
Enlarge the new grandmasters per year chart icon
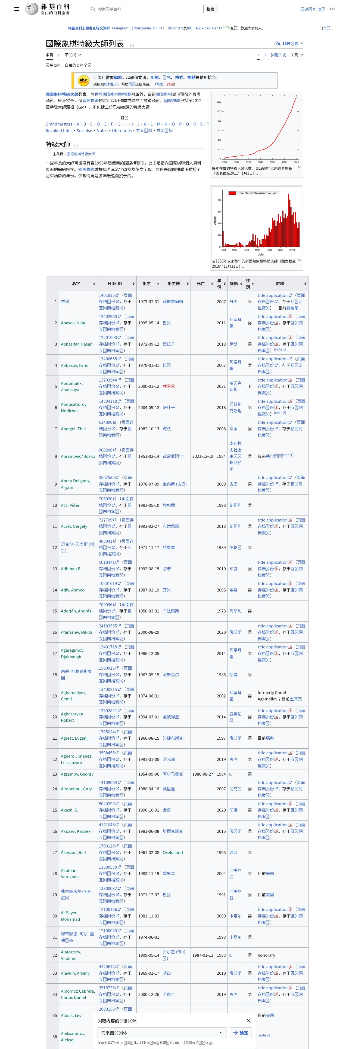point(299,260)
